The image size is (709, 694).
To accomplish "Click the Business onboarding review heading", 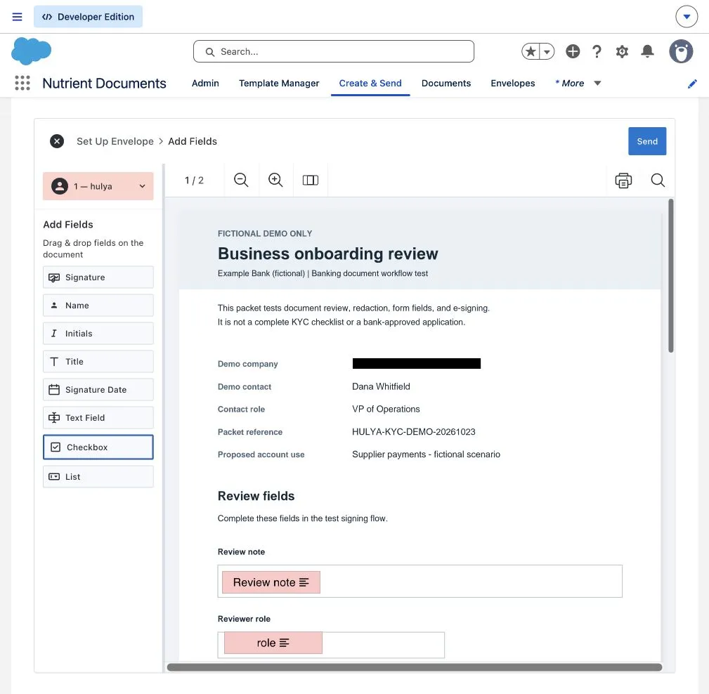I will click(x=328, y=254).
